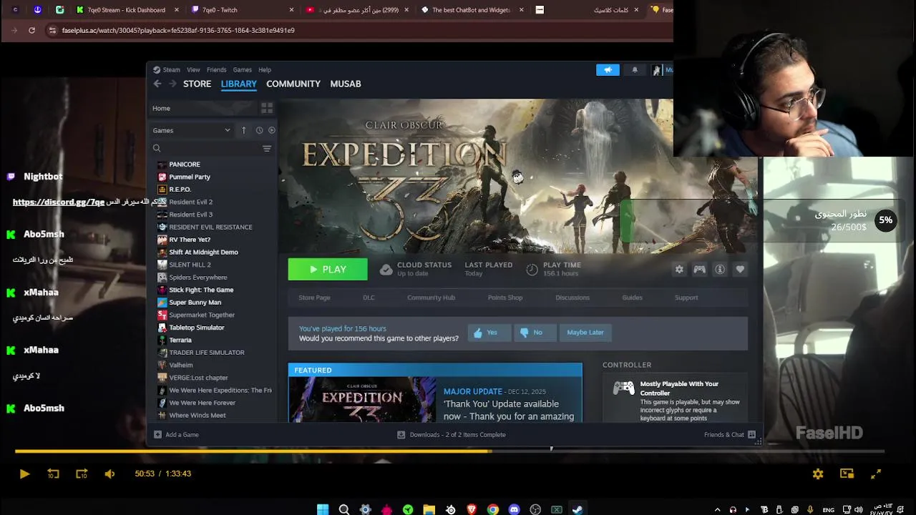Open video player settings gear
The width and height of the screenshot is (916, 515).
(x=818, y=474)
